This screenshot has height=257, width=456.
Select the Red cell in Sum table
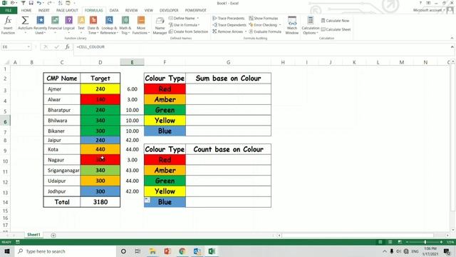pyautogui.click(x=165, y=89)
